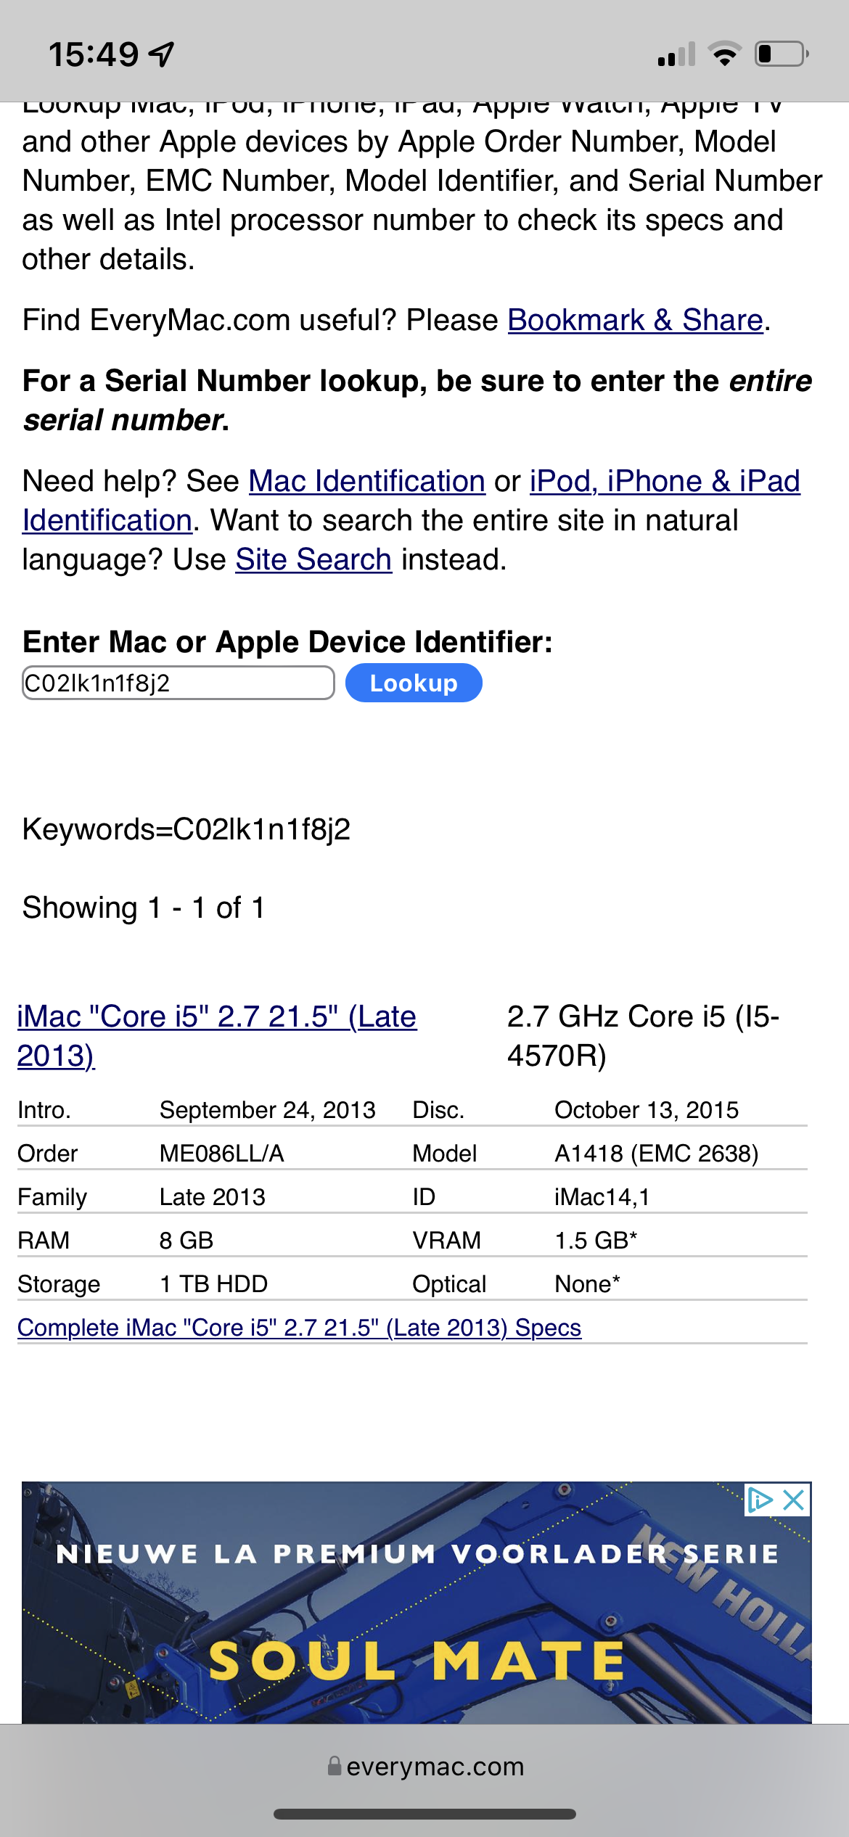This screenshot has height=1837, width=849.
Task: Open iMac "Core i5" 2.7 21.5" result title
Action: (x=217, y=1036)
